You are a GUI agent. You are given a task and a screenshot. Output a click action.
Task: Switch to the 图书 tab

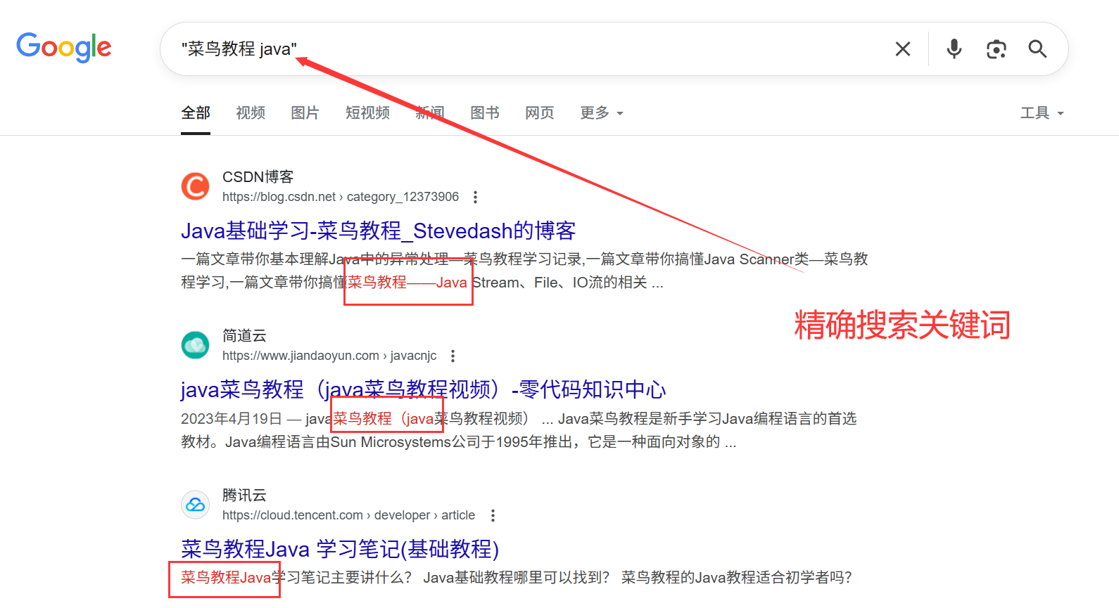(485, 112)
